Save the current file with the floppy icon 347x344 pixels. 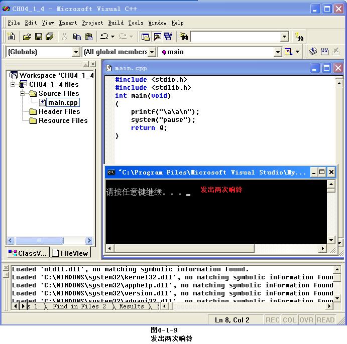pos(39,37)
